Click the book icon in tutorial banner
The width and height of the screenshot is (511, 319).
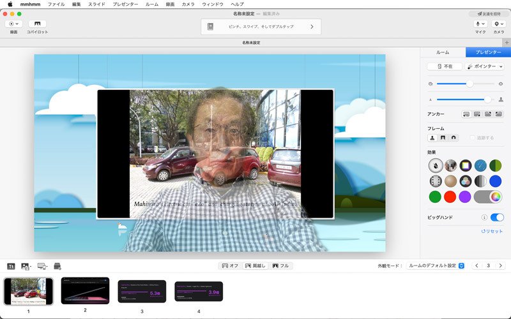[x=211, y=27]
